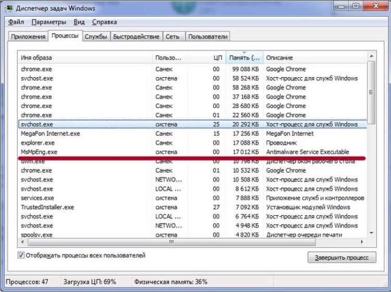Select highlighted svchost.exe row with 20 292 КБ

(x=192, y=125)
